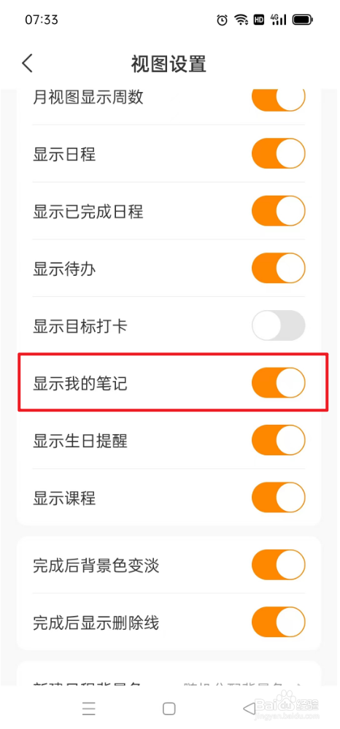Tap the Android recent apps menu icon
Image resolution: width=340 pixels, height=729 pixels.
(x=89, y=708)
